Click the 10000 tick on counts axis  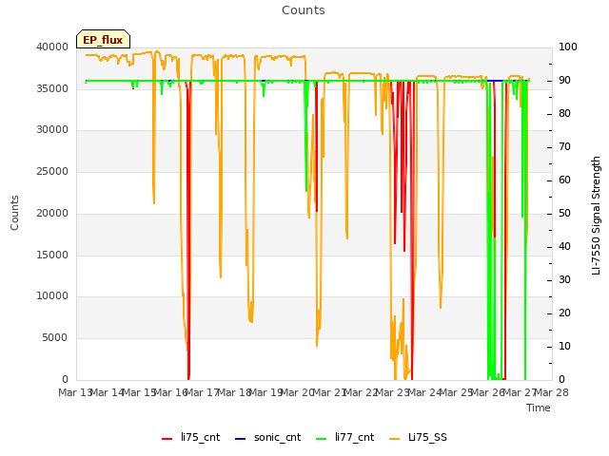[52, 295]
